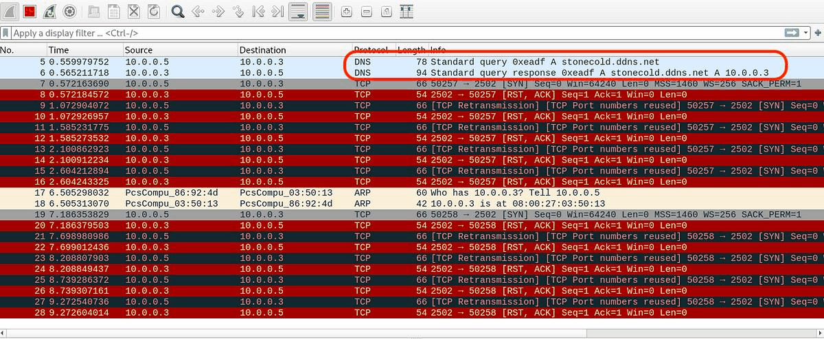824x339 pixels.
Task: Select packet 8 RST, ACK row
Action: (412, 95)
